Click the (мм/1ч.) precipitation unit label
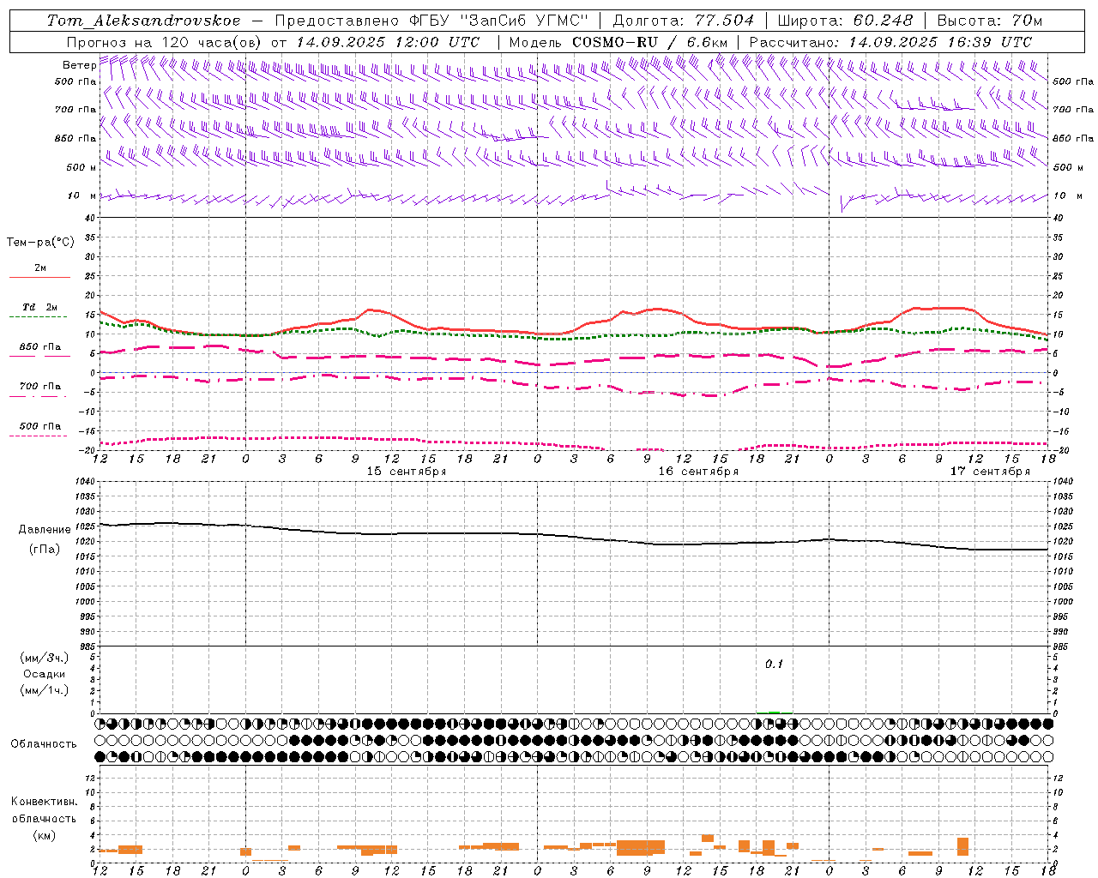The height and width of the screenshot is (878, 1098). pyautogui.click(x=45, y=690)
